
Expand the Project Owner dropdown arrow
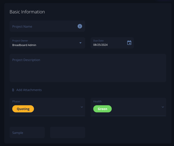(x=80, y=43)
